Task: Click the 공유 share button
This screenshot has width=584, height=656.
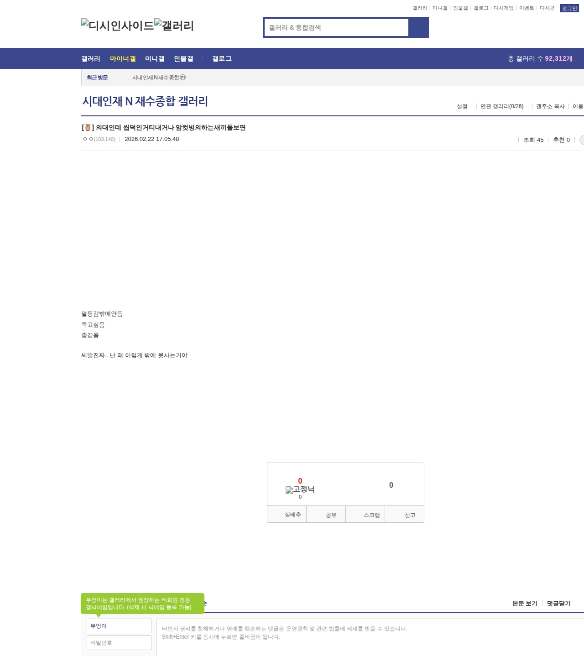Action: (x=326, y=514)
